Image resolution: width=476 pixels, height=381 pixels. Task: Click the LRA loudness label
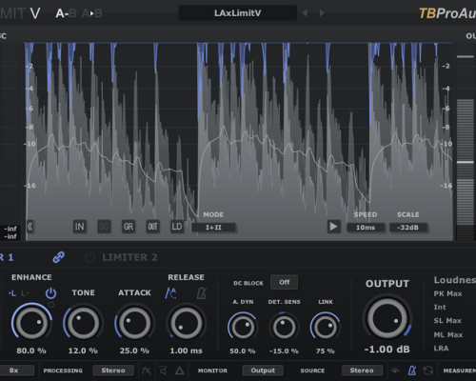pyautogui.click(x=441, y=349)
